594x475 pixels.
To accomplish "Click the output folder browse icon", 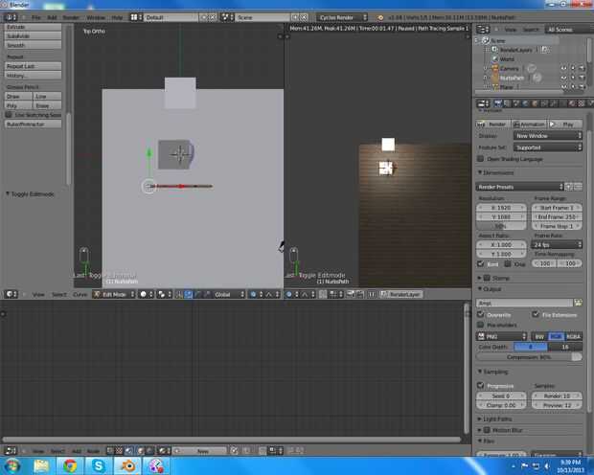I will click(x=578, y=303).
